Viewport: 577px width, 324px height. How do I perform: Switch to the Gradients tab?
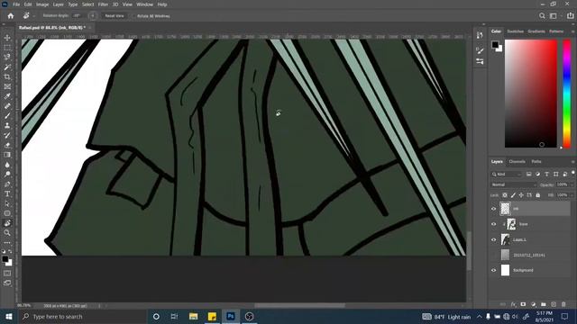coord(536,31)
